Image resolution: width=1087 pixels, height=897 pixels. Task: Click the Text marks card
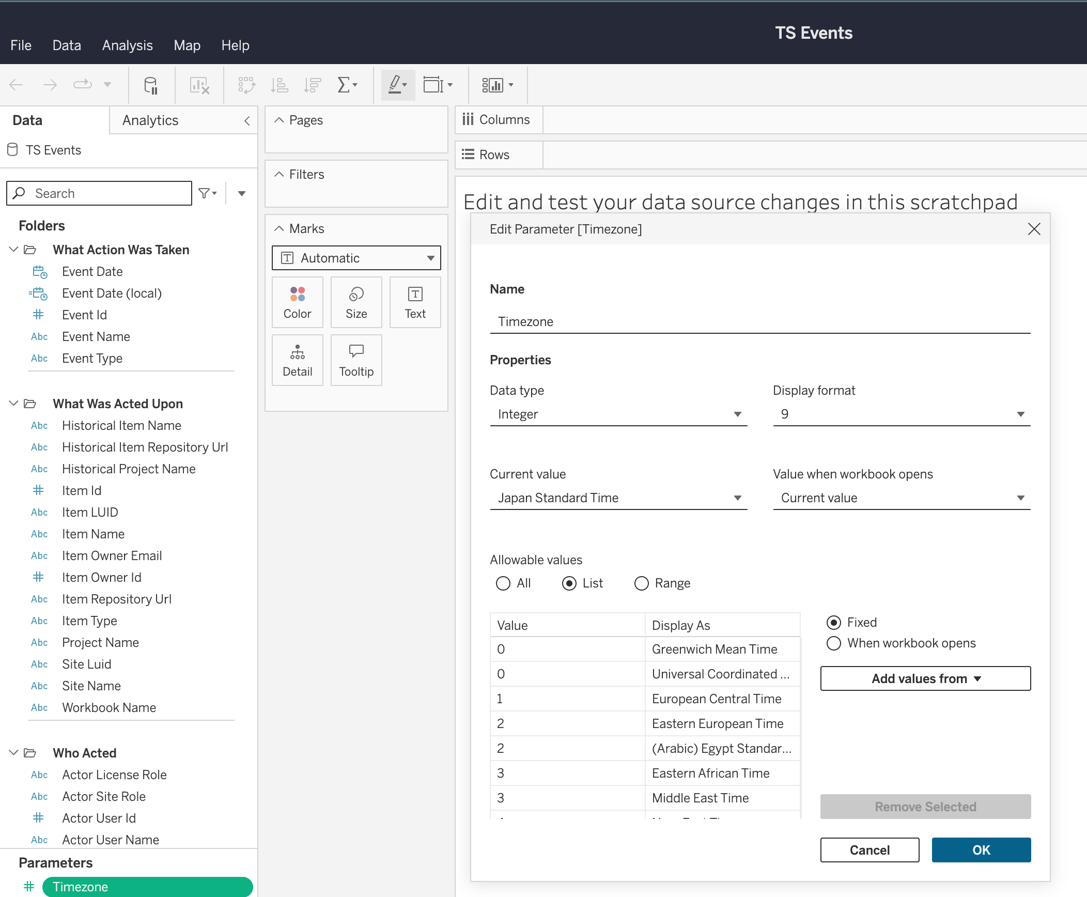[415, 302]
